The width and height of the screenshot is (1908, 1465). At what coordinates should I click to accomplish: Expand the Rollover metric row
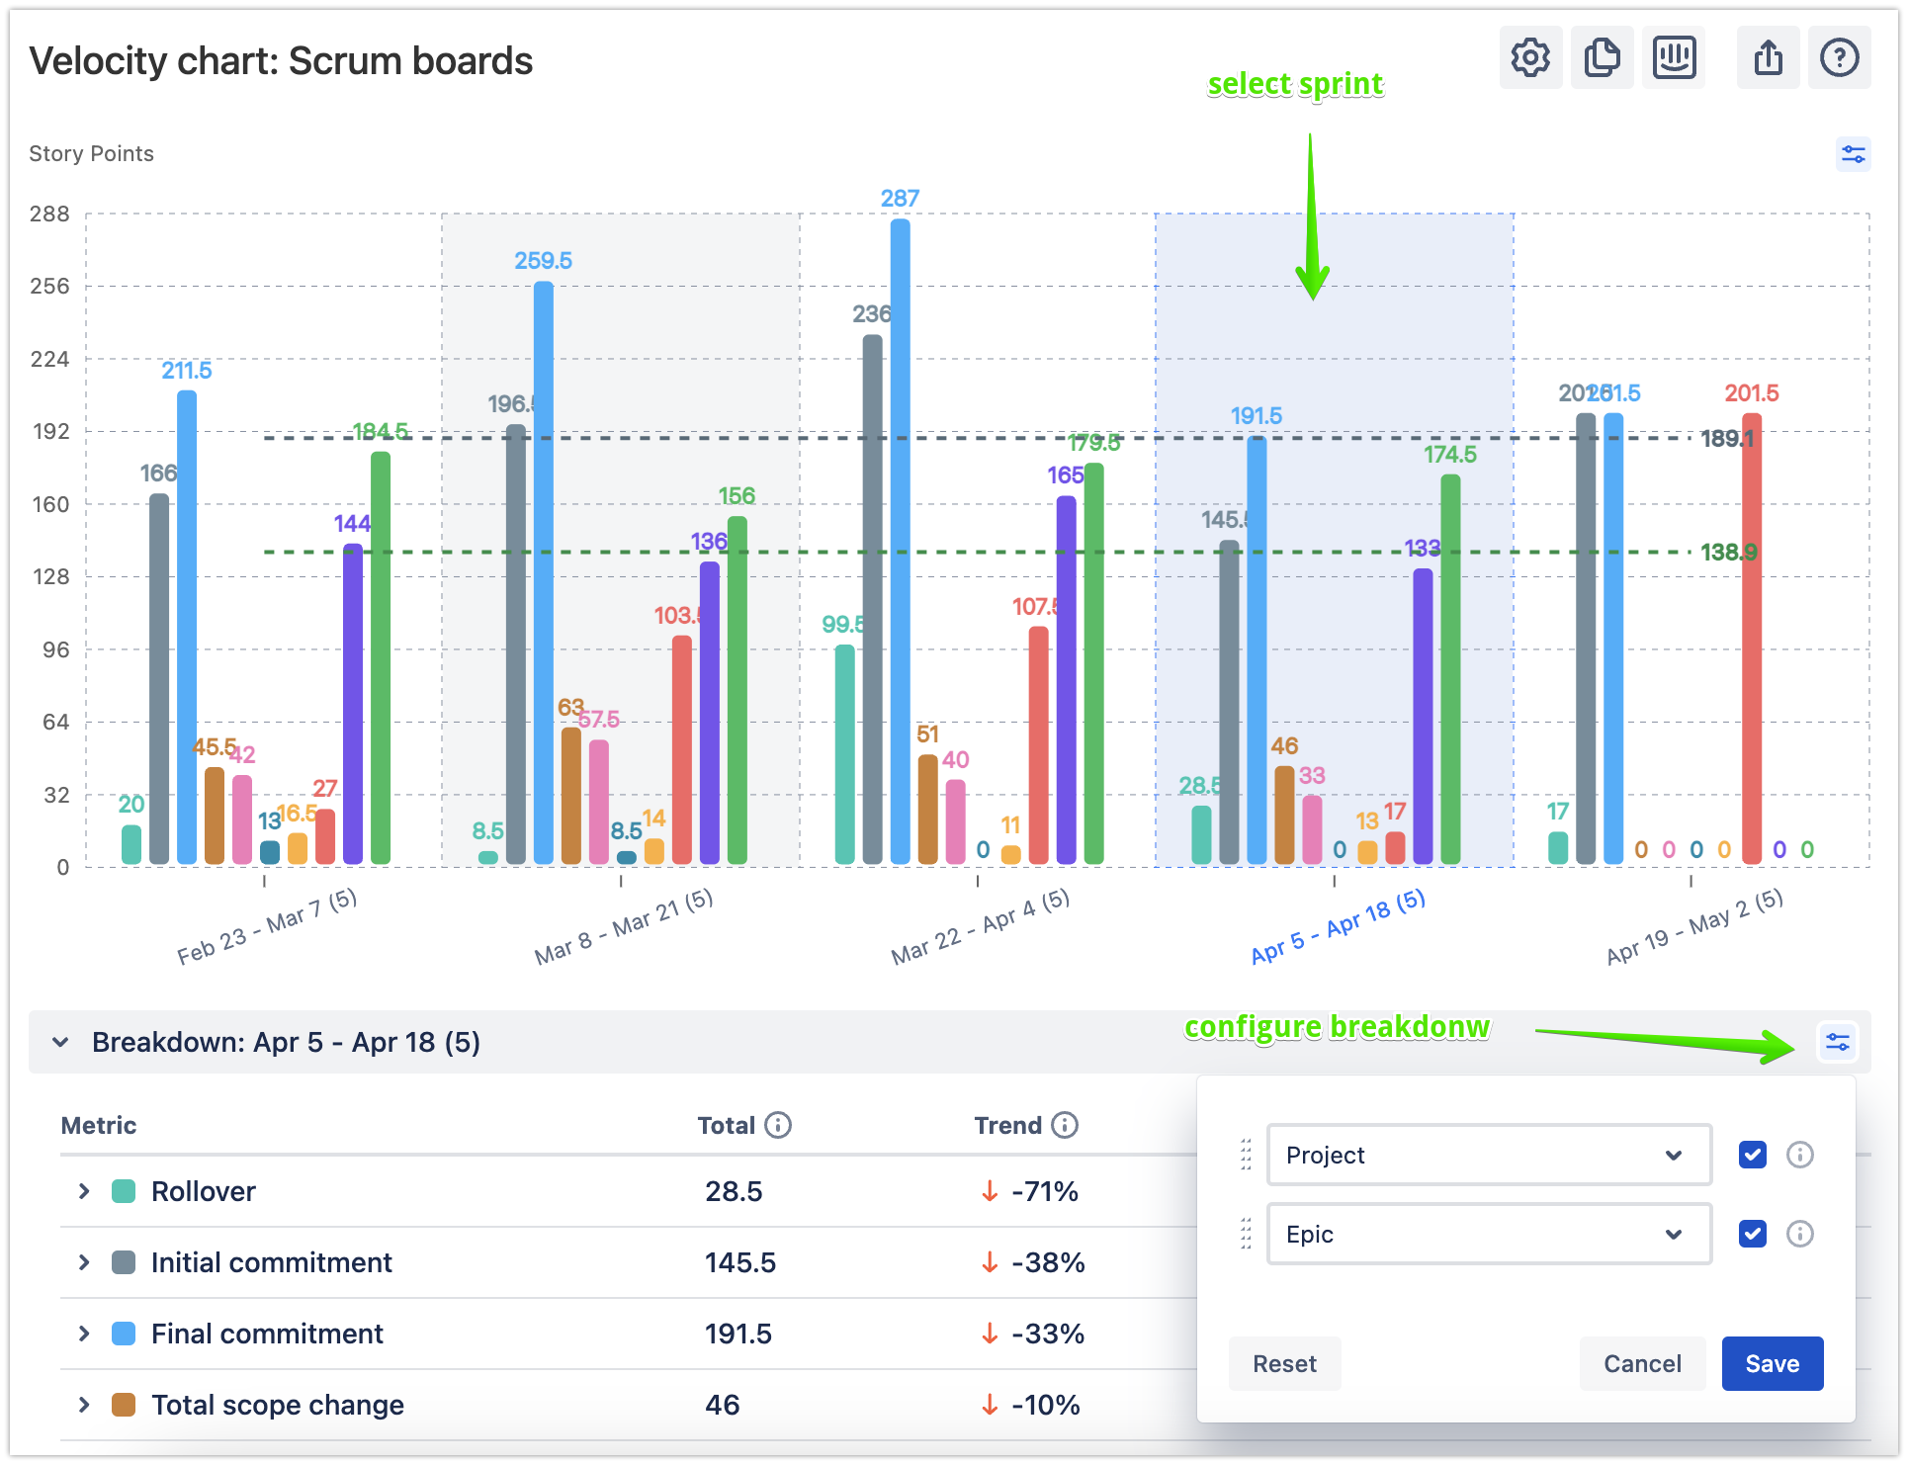coord(84,1190)
